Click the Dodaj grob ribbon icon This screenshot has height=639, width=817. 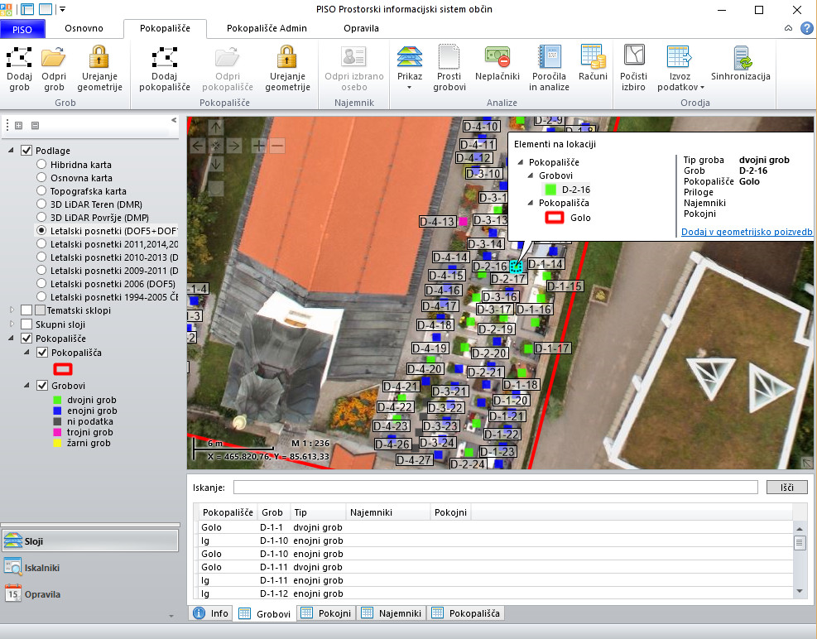[19, 67]
